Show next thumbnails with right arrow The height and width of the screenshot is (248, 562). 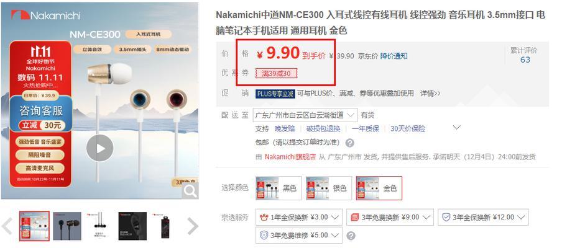[x=193, y=226]
